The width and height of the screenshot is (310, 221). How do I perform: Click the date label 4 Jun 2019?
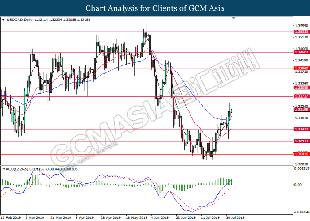click(x=160, y=217)
